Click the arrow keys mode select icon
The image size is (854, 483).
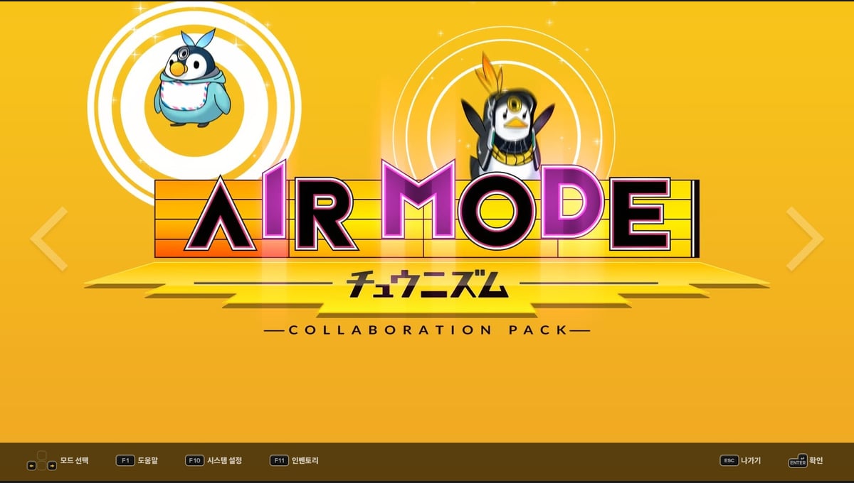(42, 461)
